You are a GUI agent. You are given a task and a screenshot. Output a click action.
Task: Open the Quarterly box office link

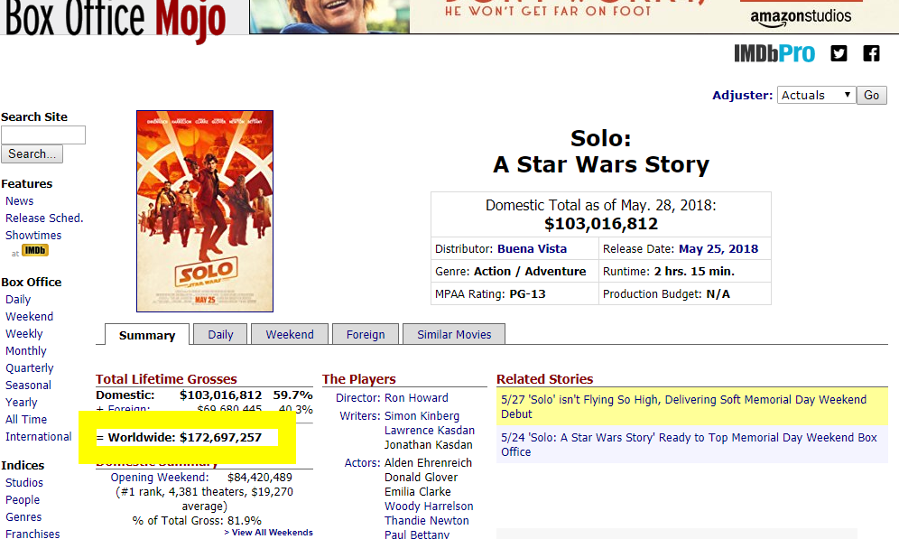[29, 368]
